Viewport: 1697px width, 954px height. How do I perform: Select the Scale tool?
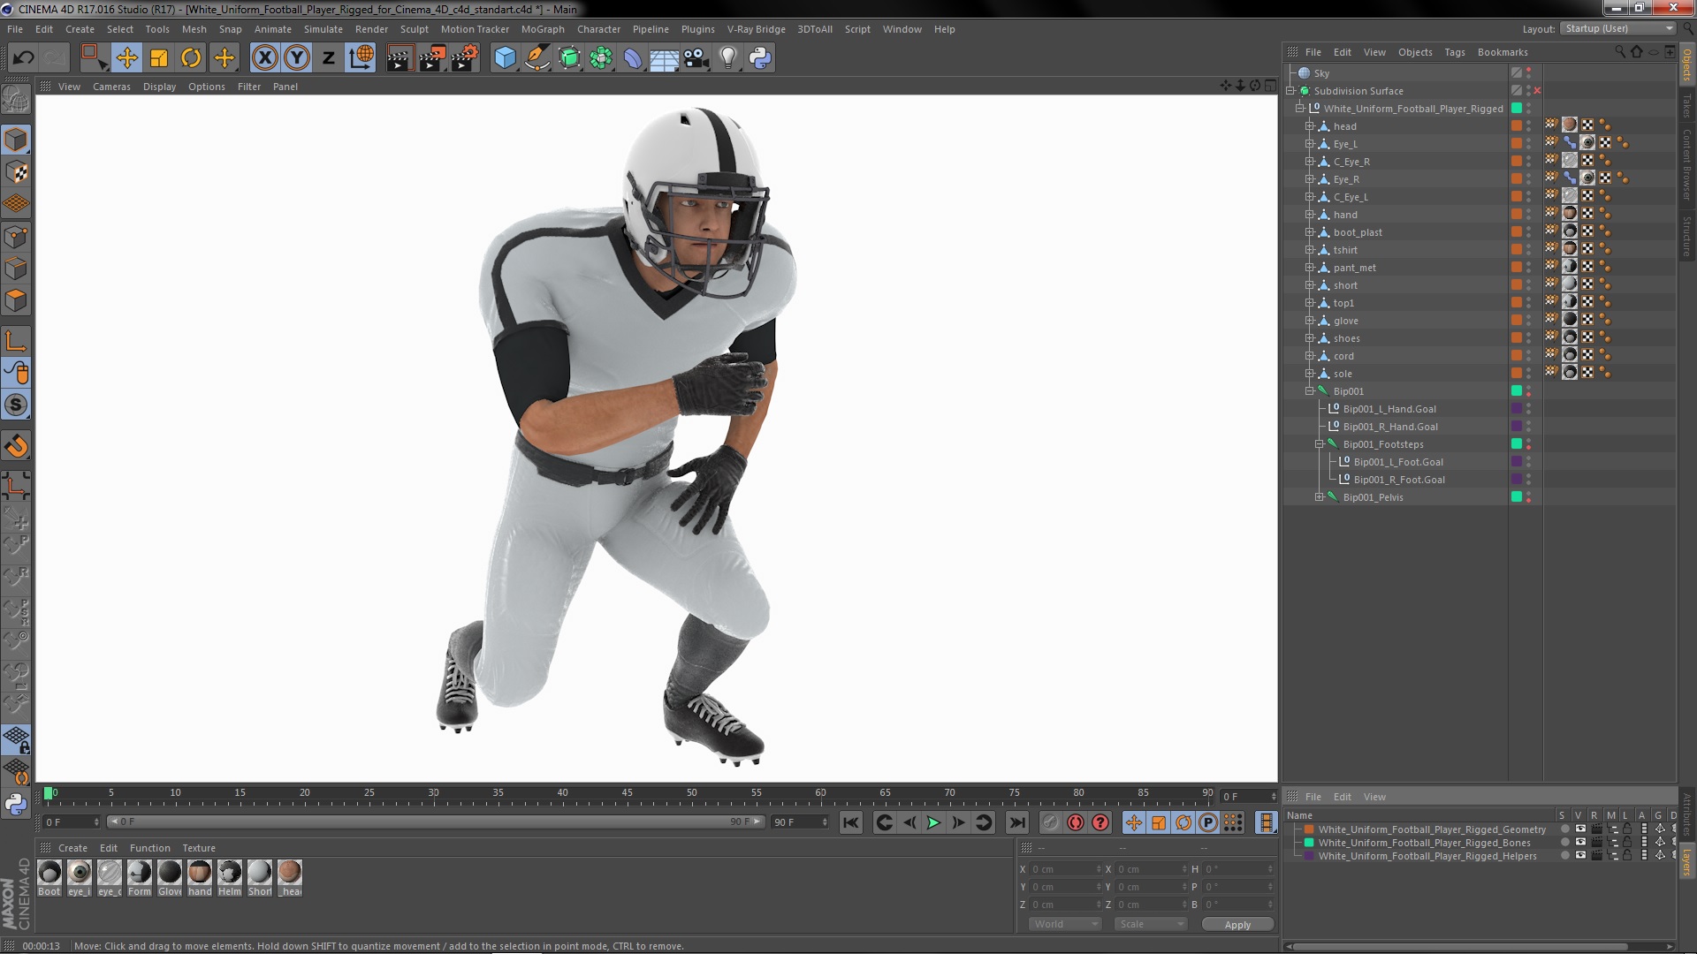coord(159,58)
